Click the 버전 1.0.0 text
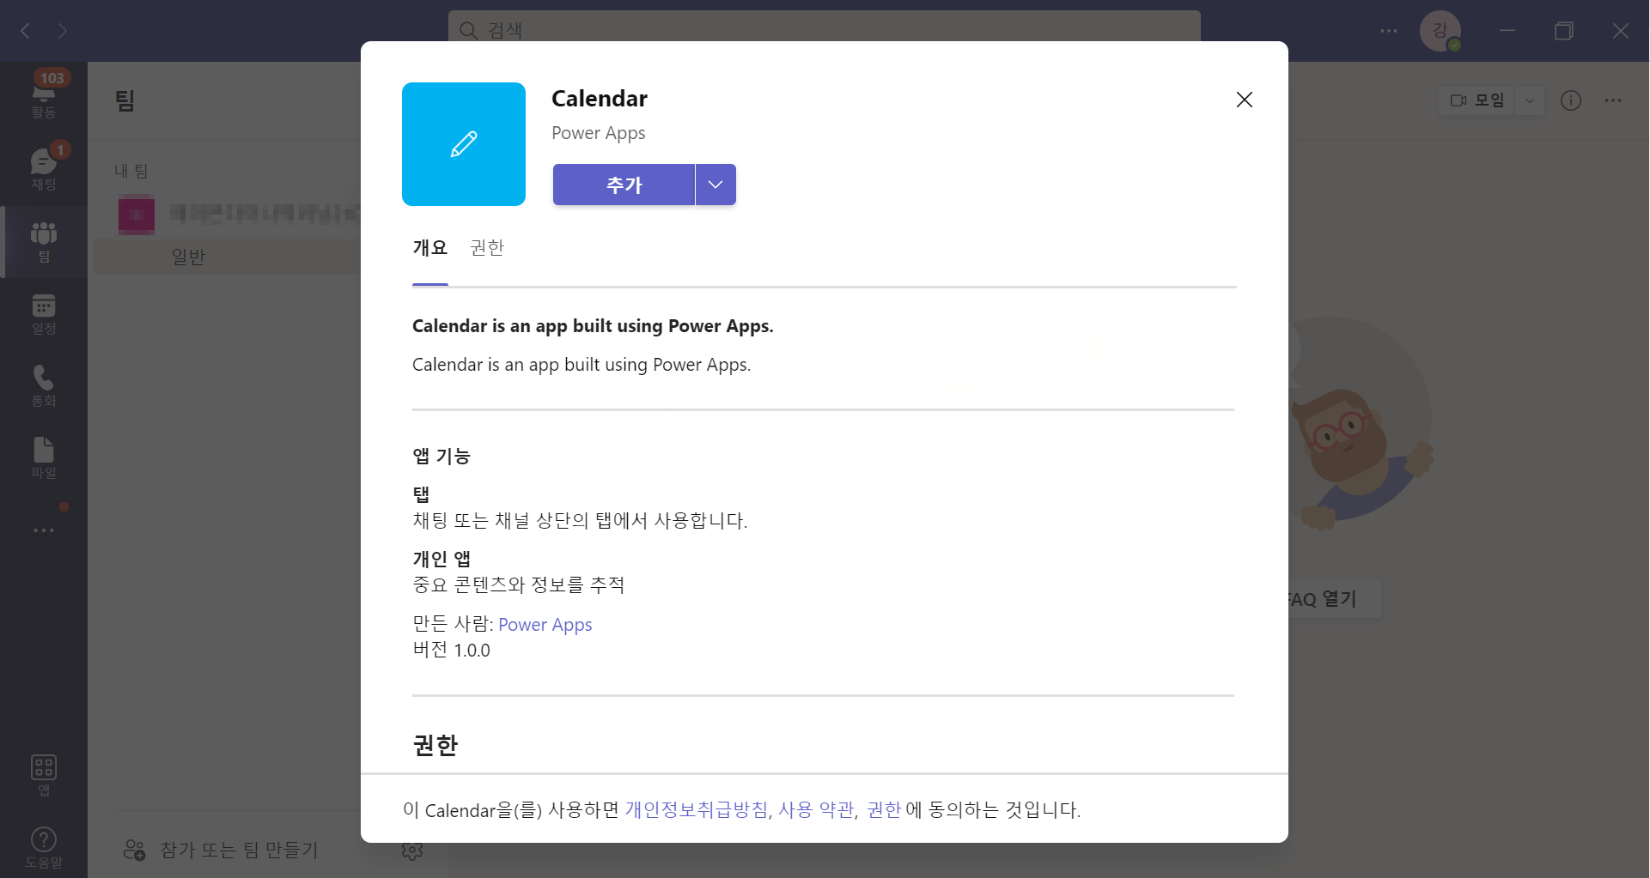This screenshot has width=1650, height=878. point(452,651)
